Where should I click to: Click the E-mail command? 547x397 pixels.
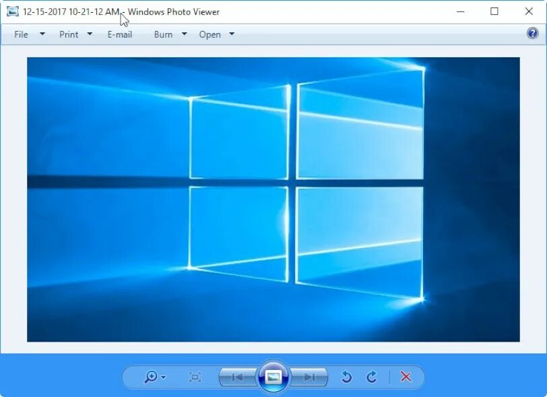pos(120,34)
